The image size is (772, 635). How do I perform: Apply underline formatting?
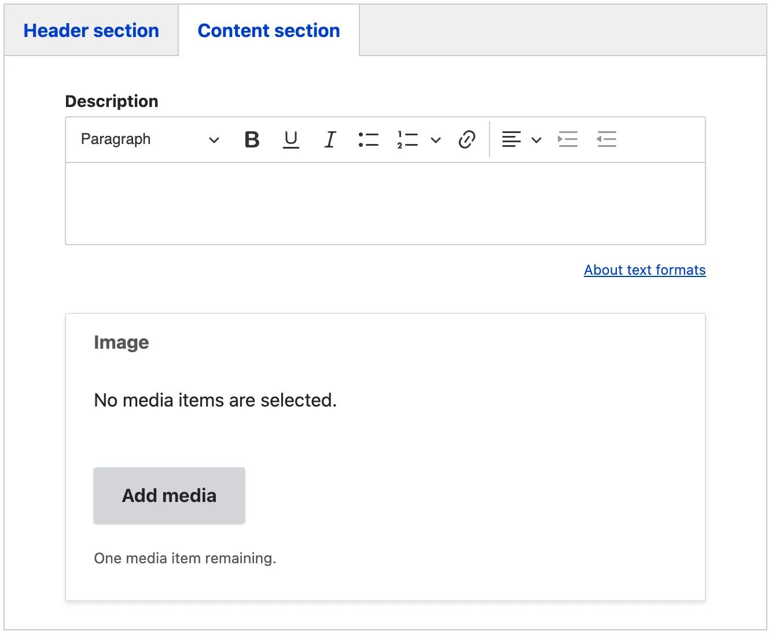coord(291,139)
